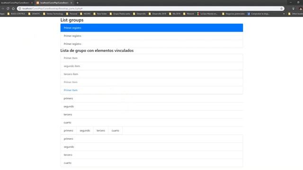
Task: Open the DEMATIC bookmark folder
Action: pyautogui.click(x=34, y=14)
